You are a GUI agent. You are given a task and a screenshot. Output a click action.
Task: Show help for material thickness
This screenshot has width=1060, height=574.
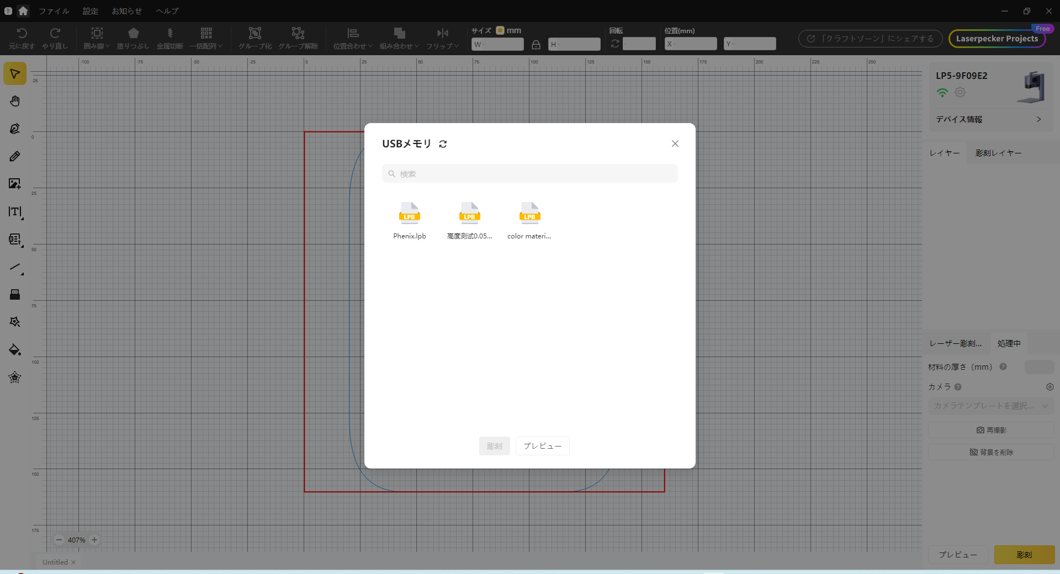[1003, 366]
